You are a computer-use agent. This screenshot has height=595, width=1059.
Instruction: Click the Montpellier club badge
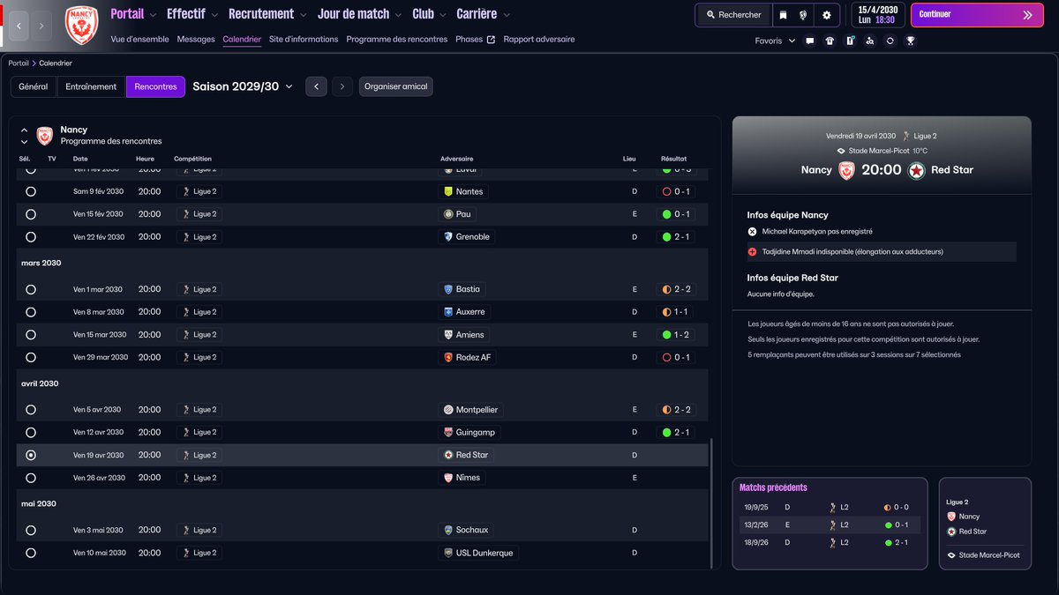[448, 410]
